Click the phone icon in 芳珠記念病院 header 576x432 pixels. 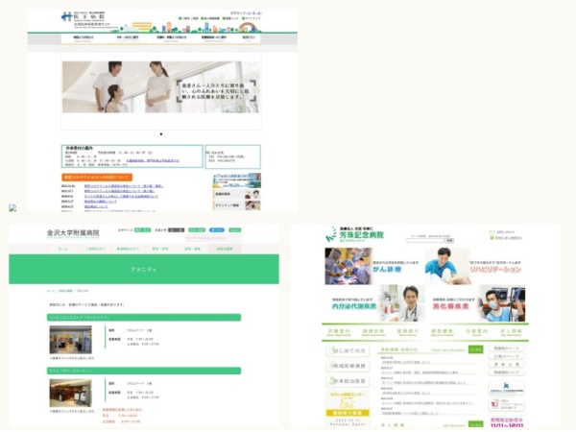[x=492, y=238]
